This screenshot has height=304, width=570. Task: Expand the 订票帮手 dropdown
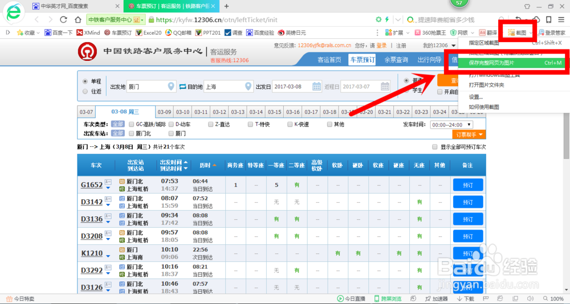[469, 135]
